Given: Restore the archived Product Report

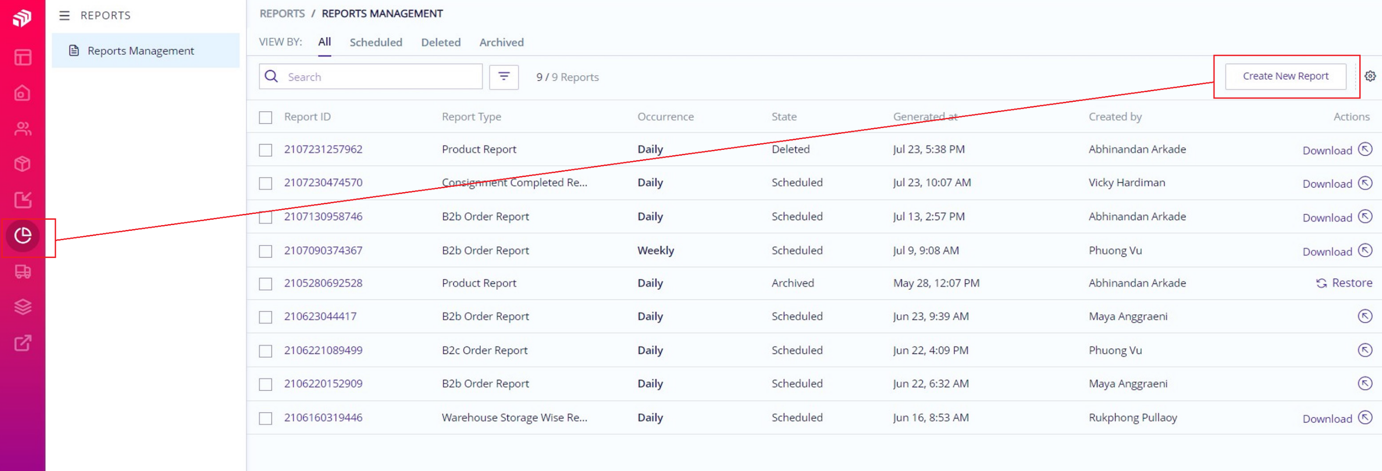Looking at the screenshot, I should pyautogui.click(x=1344, y=283).
